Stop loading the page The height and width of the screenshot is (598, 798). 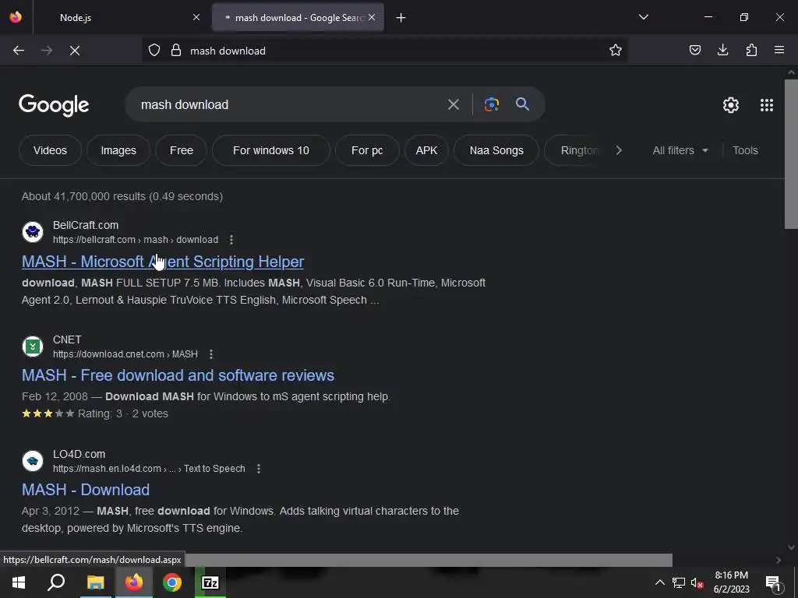click(75, 51)
